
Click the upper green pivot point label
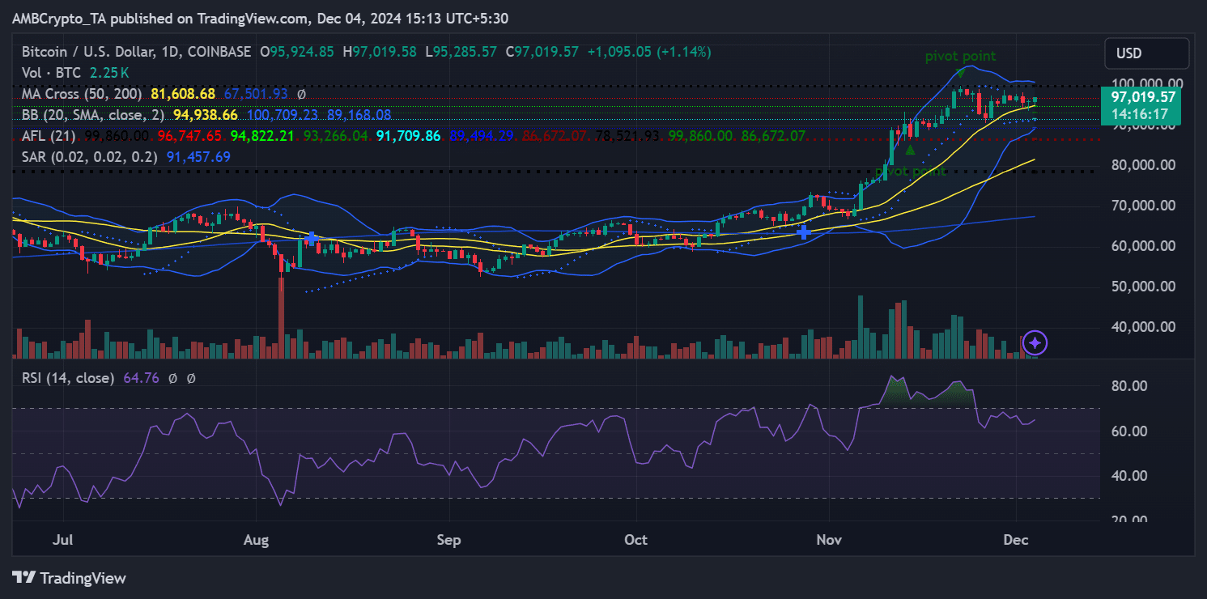click(961, 57)
